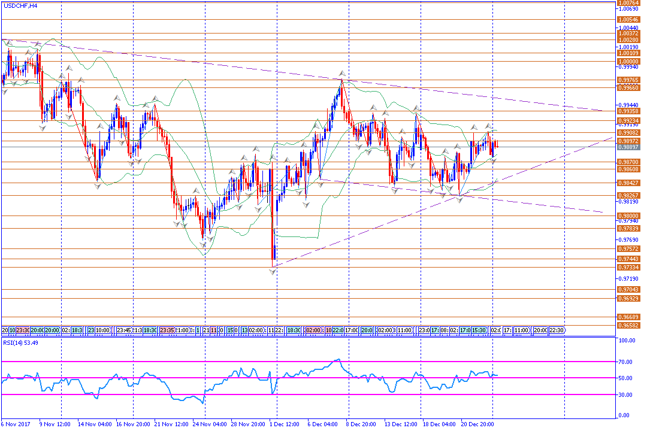
Task: Click the 21 Nov 12:00 time label
Action: click(x=171, y=424)
